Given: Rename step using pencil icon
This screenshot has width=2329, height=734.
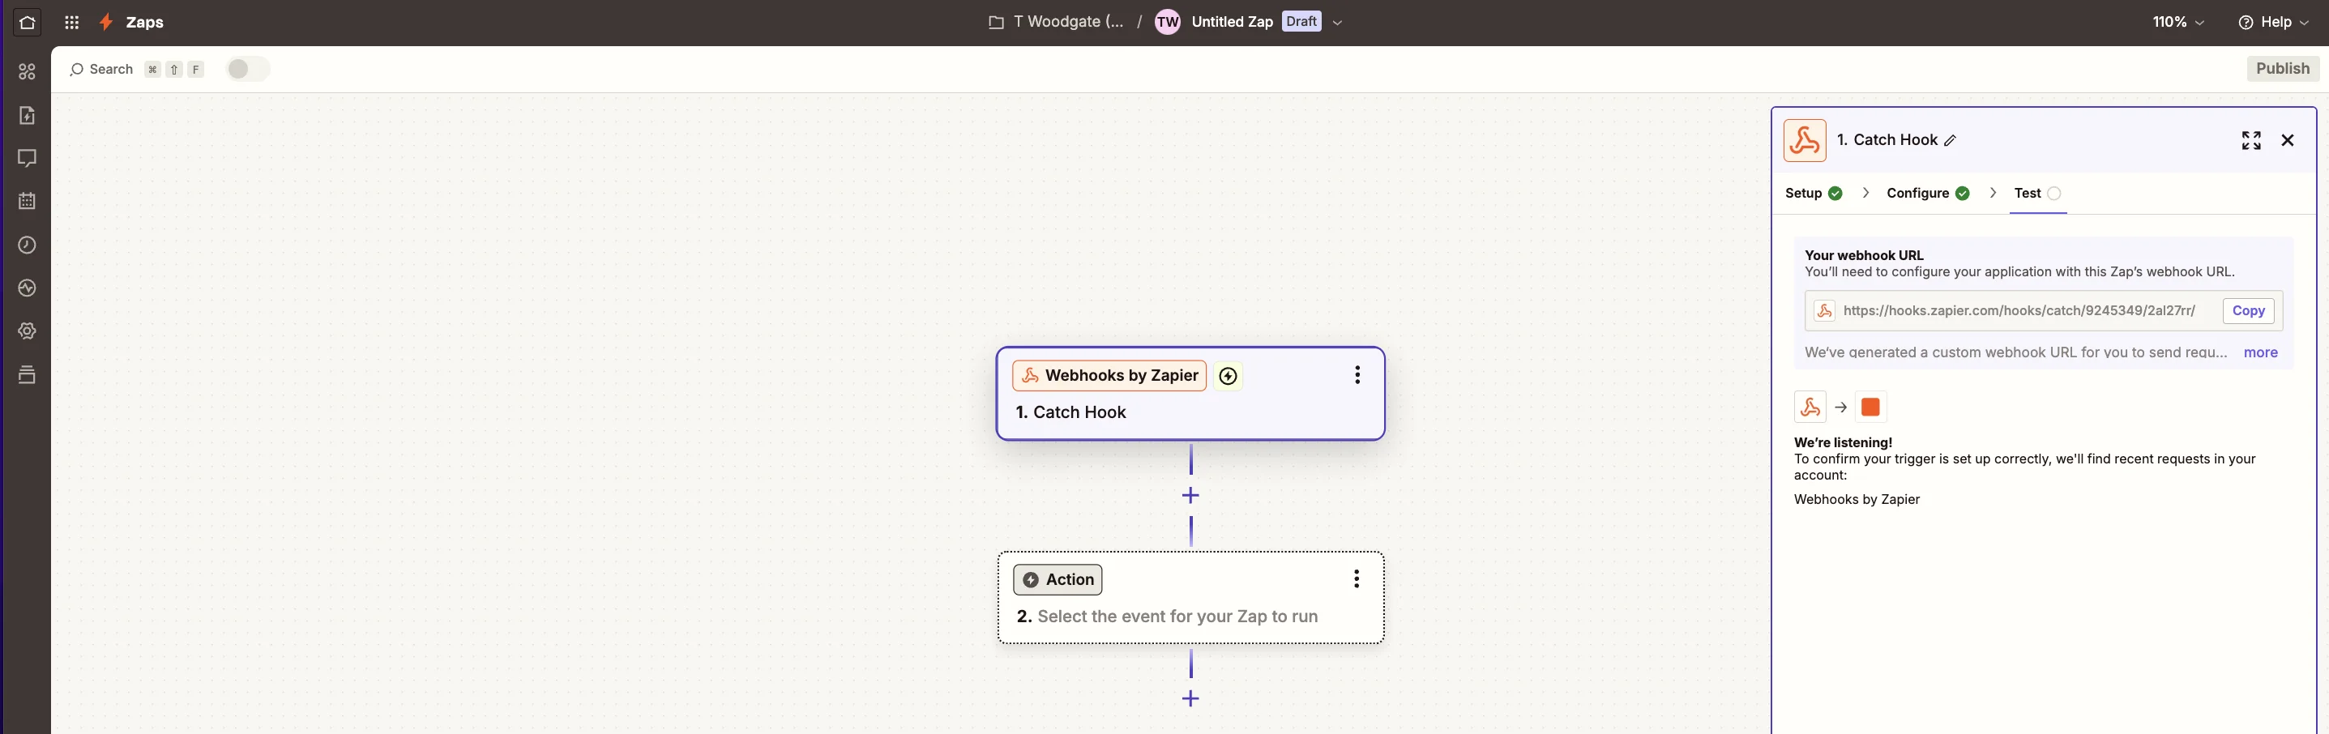Looking at the screenshot, I should coord(1951,141).
